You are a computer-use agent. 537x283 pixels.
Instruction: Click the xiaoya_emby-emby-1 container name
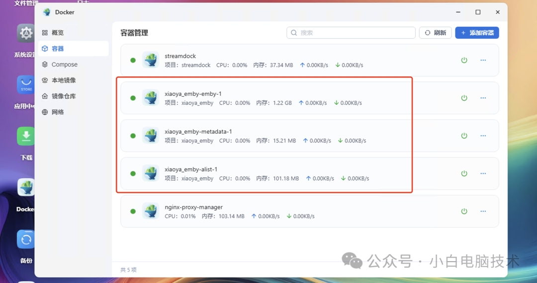pos(193,94)
